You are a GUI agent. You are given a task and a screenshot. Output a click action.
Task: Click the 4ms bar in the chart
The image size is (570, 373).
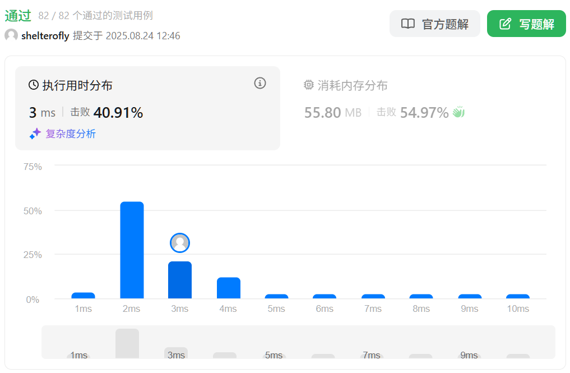pyautogui.click(x=229, y=288)
